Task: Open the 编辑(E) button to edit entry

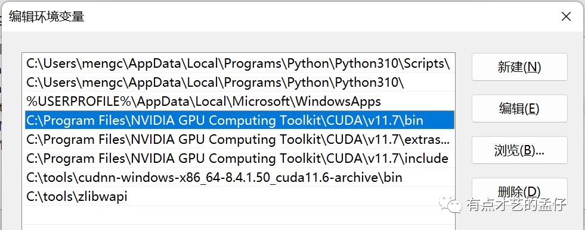Action: point(519,109)
